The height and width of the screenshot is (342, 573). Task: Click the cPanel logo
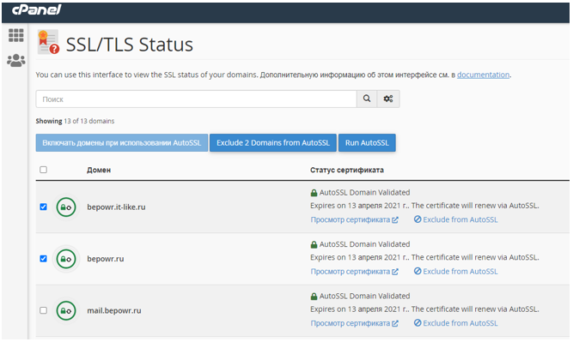point(37,9)
